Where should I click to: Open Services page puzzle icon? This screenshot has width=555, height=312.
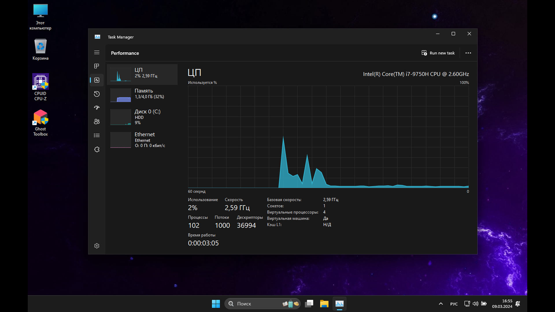click(x=97, y=149)
